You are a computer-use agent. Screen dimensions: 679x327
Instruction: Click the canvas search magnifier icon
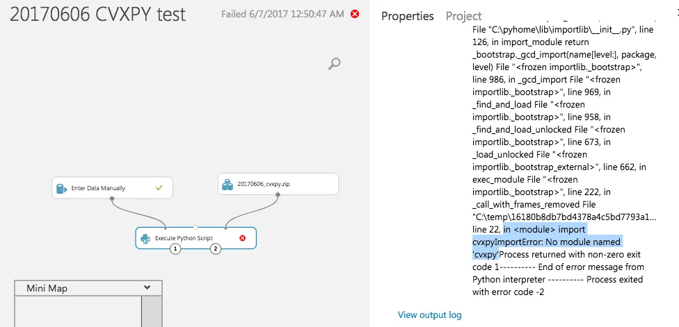[335, 64]
